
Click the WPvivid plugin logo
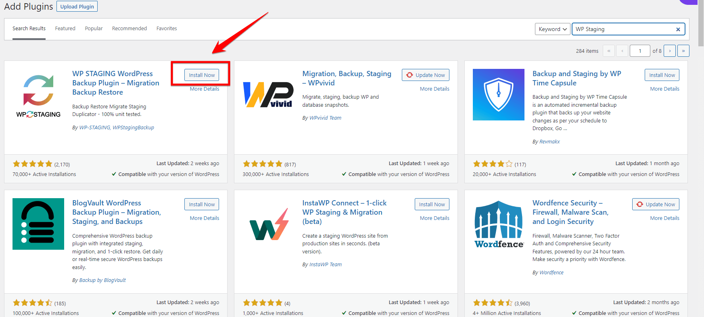point(268,95)
